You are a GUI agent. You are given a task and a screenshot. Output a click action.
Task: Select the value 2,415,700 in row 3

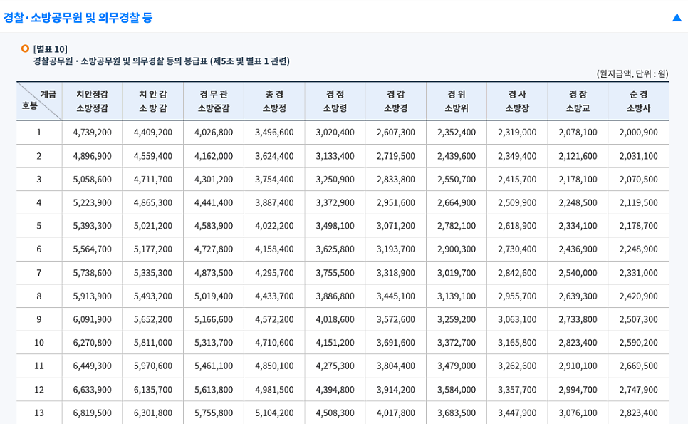click(x=517, y=179)
